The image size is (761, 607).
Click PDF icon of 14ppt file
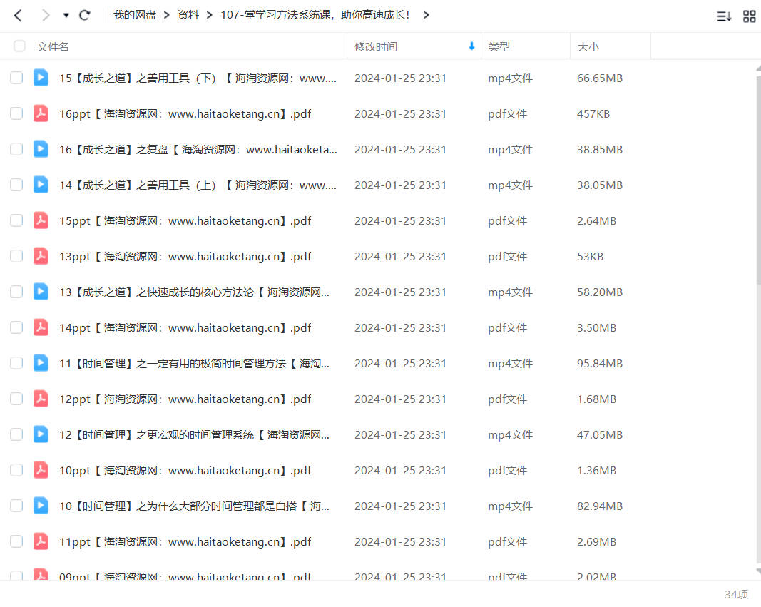click(x=41, y=327)
